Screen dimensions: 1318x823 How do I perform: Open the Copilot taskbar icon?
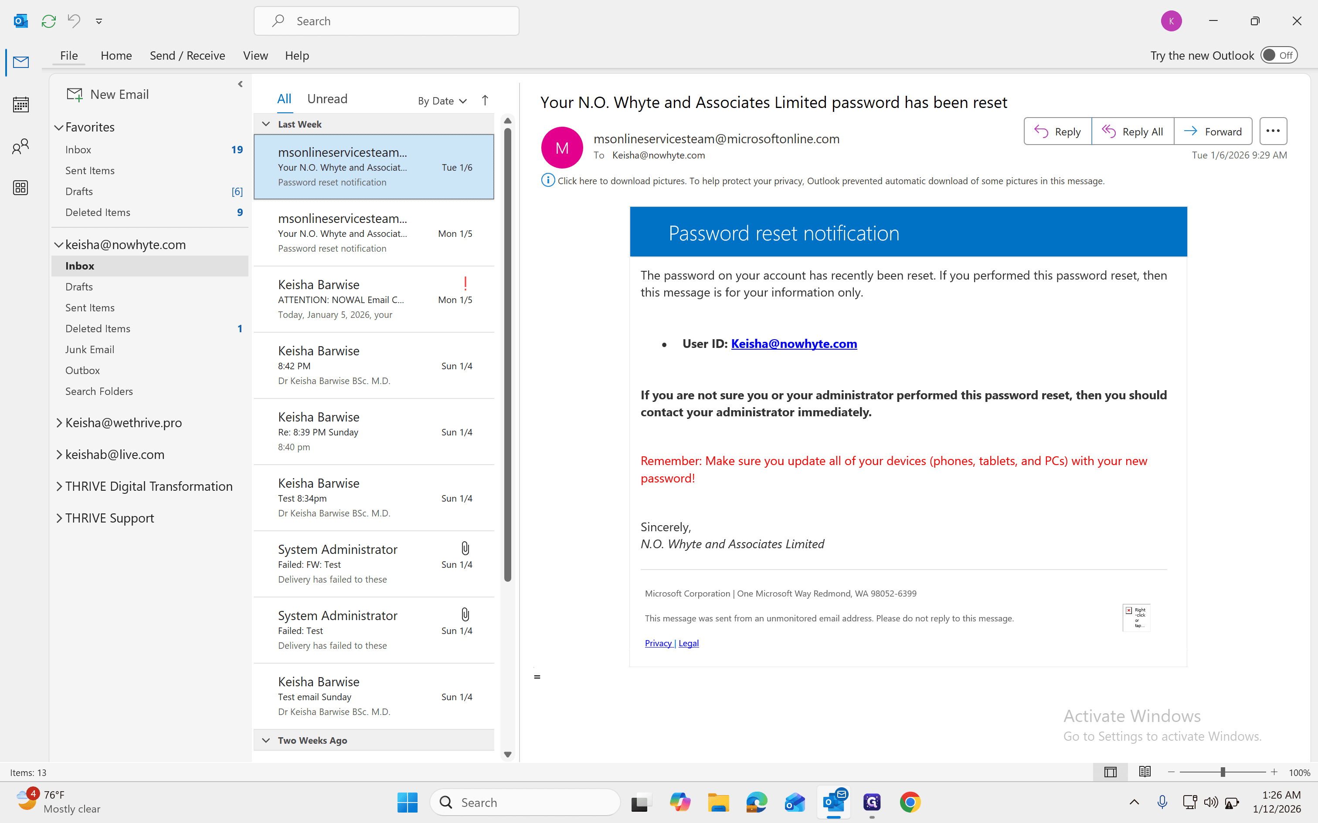pyautogui.click(x=679, y=802)
